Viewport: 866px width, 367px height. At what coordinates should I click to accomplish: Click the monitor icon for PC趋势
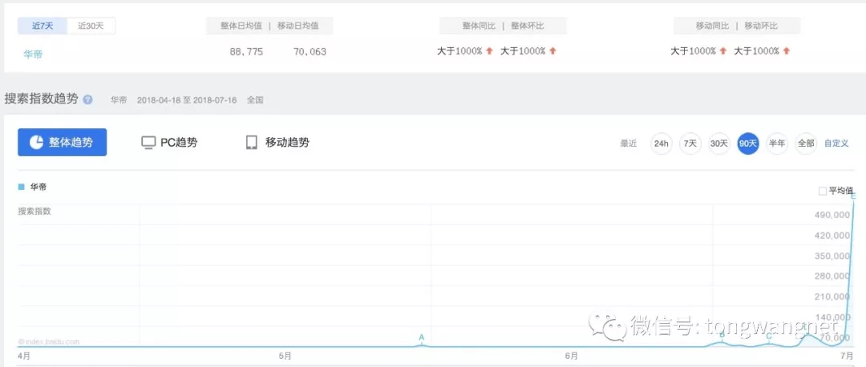[148, 143]
